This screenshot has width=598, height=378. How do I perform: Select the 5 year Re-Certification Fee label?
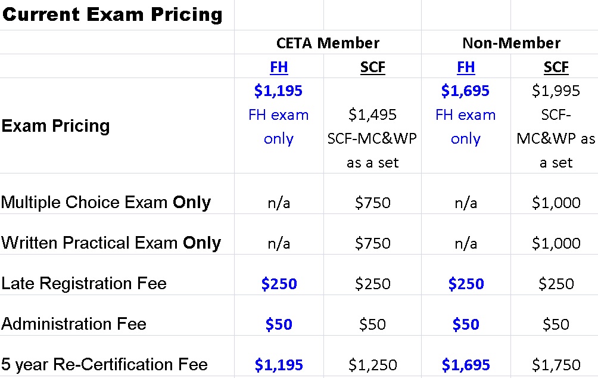tap(104, 364)
